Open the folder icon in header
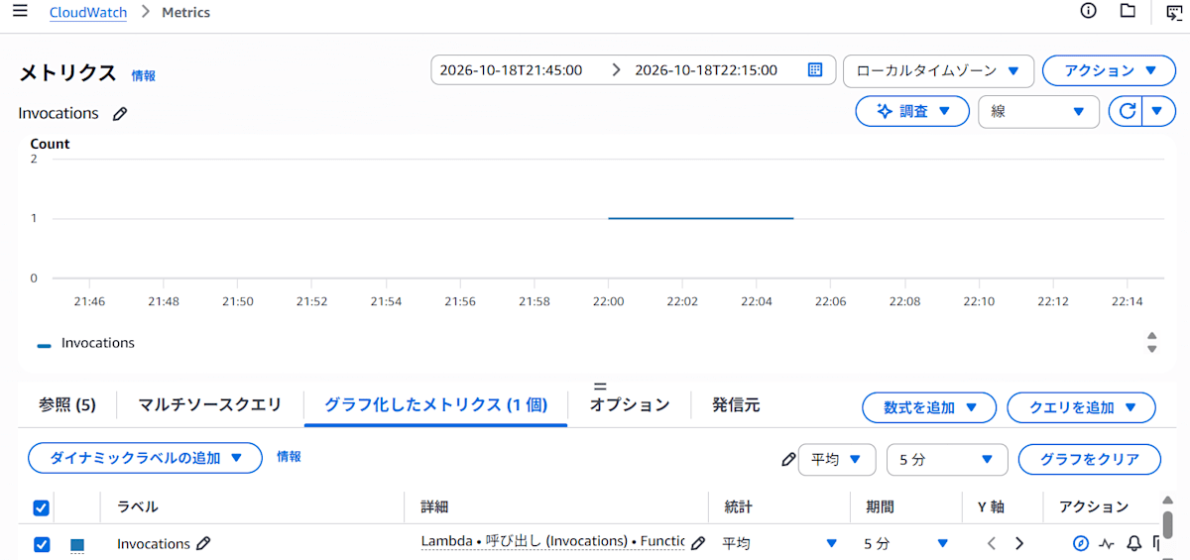1190x560 pixels. click(1128, 11)
